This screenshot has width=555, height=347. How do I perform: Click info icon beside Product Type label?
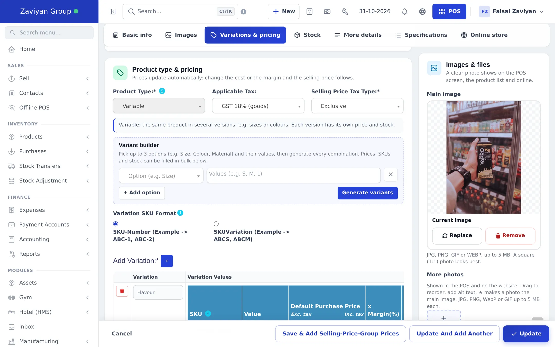click(162, 91)
